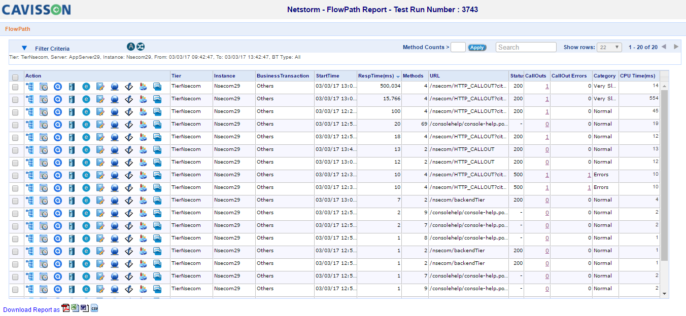Download report as Excel
686x316 pixels.
tap(75, 308)
